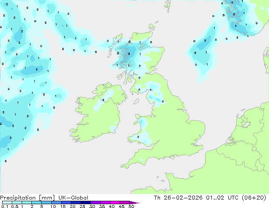The width and height of the screenshot is (269, 208).
Task: Click the legend label "50"
Action: [131, 206]
